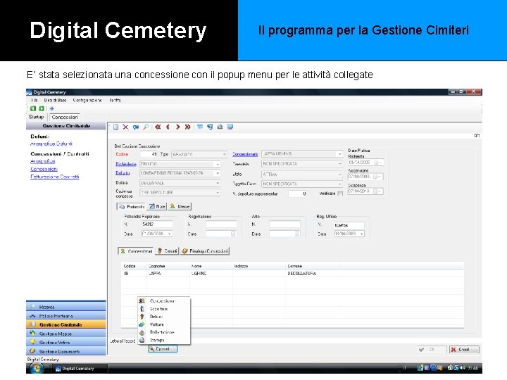Image resolution: width=507 pixels, height=380 pixels.
Task: Open the Defunto LOMBARDINO ROSINA dropdown
Action: 218,173
